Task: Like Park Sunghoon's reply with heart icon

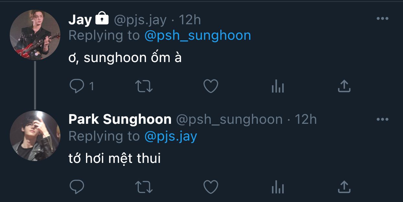Action: [x=211, y=187]
